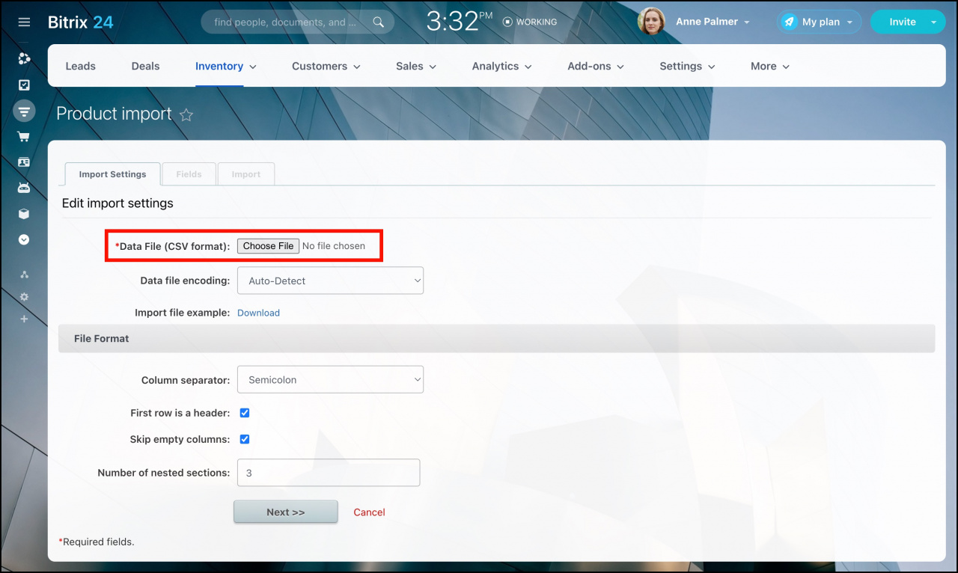Image resolution: width=958 pixels, height=573 pixels.
Task: Open the Column separator dropdown
Action: click(330, 379)
